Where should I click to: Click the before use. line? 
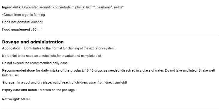click(x=10, y=75)
